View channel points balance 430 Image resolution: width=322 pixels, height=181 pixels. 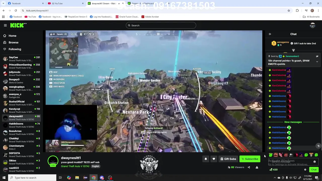(273, 170)
